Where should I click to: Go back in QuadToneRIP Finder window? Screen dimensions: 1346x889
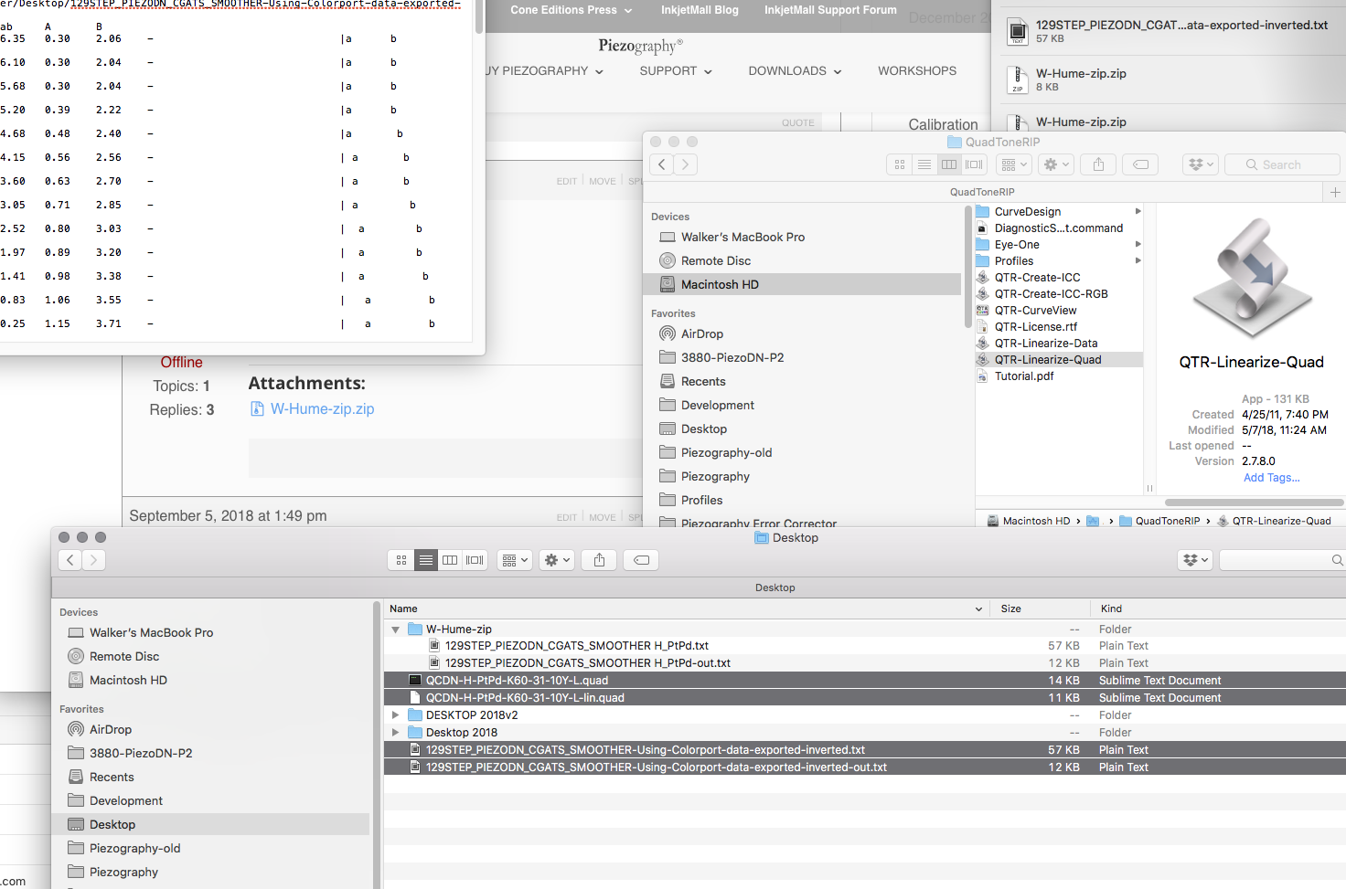coord(662,164)
